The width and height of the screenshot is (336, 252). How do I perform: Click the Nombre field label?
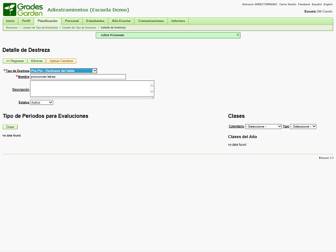pos(24,77)
